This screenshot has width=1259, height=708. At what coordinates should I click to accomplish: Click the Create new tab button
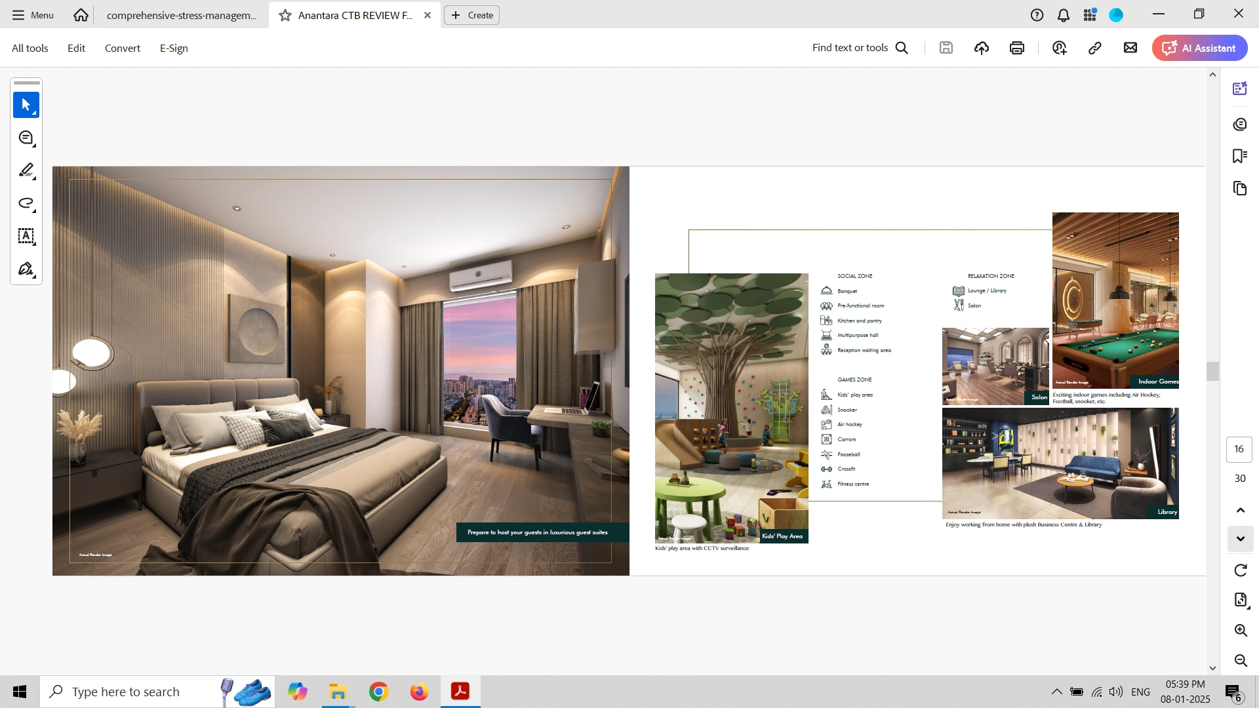[x=472, y=15]
